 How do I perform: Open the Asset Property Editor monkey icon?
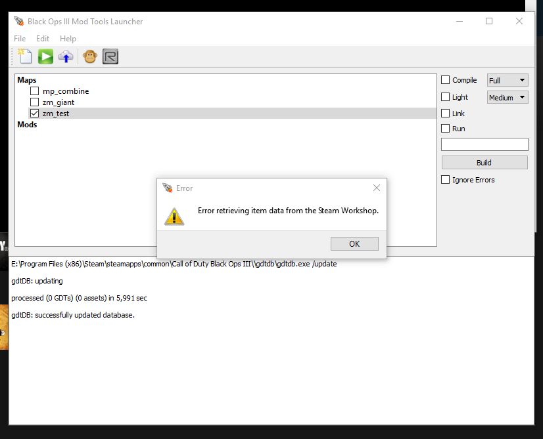[x=90, y=56]
